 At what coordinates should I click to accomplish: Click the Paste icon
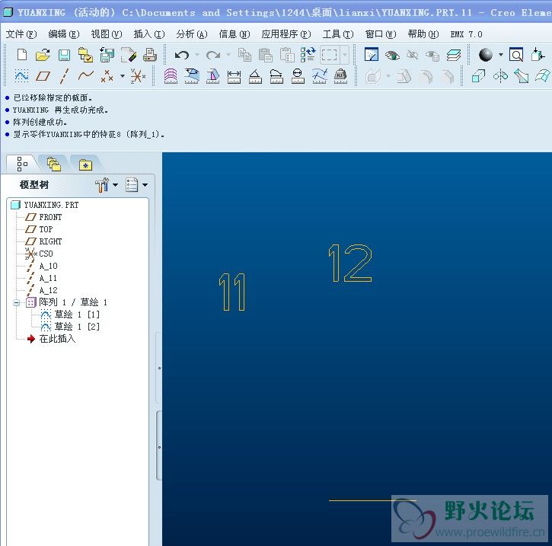(x=266, y=55)
